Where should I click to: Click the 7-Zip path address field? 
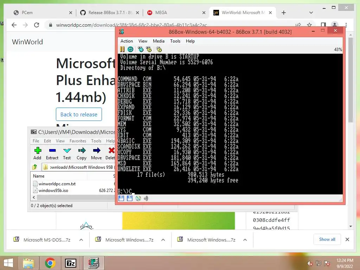[79, 167]
